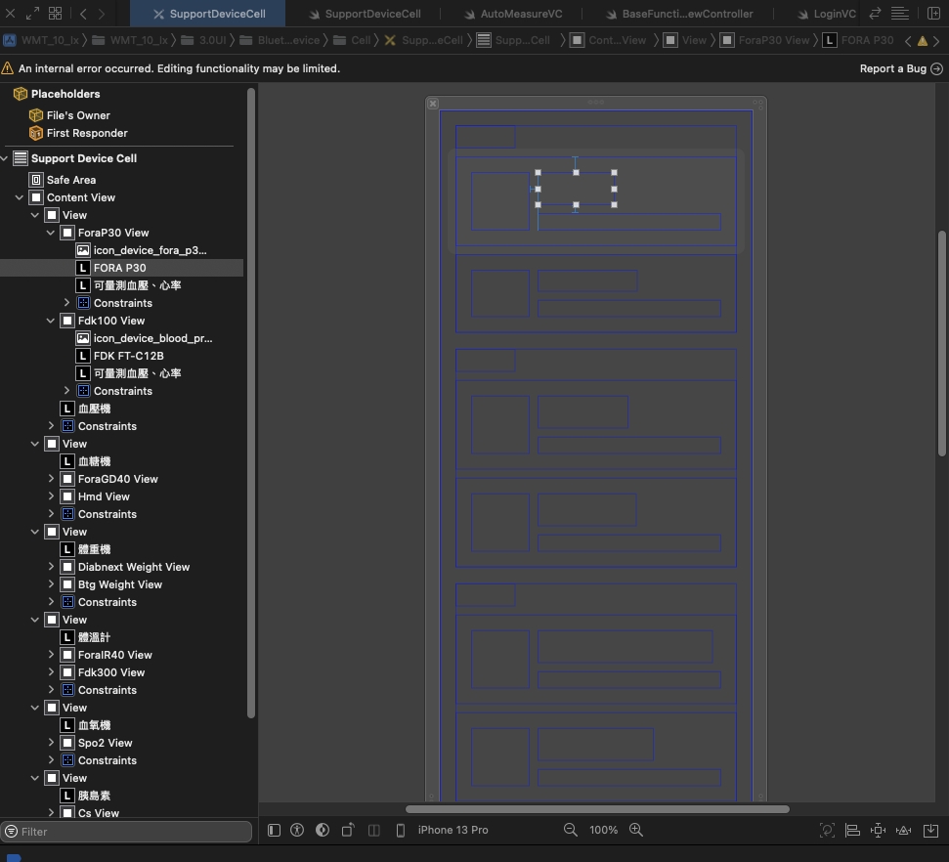Open Resolve Auto Layout Issues icon
This screenshot has width=949, height=862.
point(903,830)
